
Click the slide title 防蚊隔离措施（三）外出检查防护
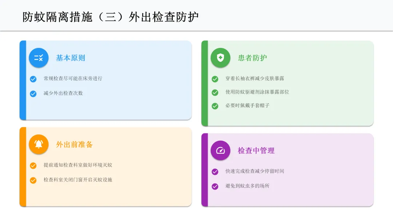[x=110, y=17]
